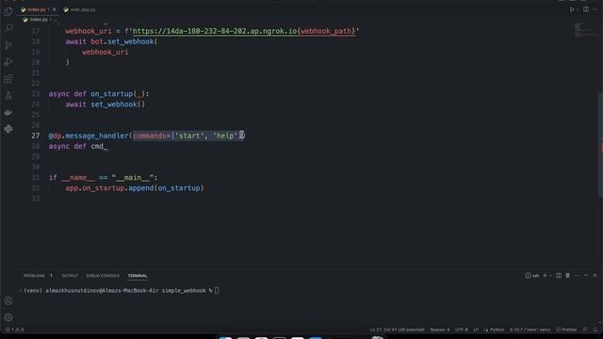Click 'bot.set_webhook(' on line 18
This screenshot has width=603, height=339.
[x=123, y=41]
